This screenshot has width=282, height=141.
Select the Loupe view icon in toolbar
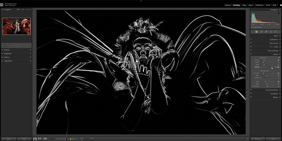coord(35,139)
